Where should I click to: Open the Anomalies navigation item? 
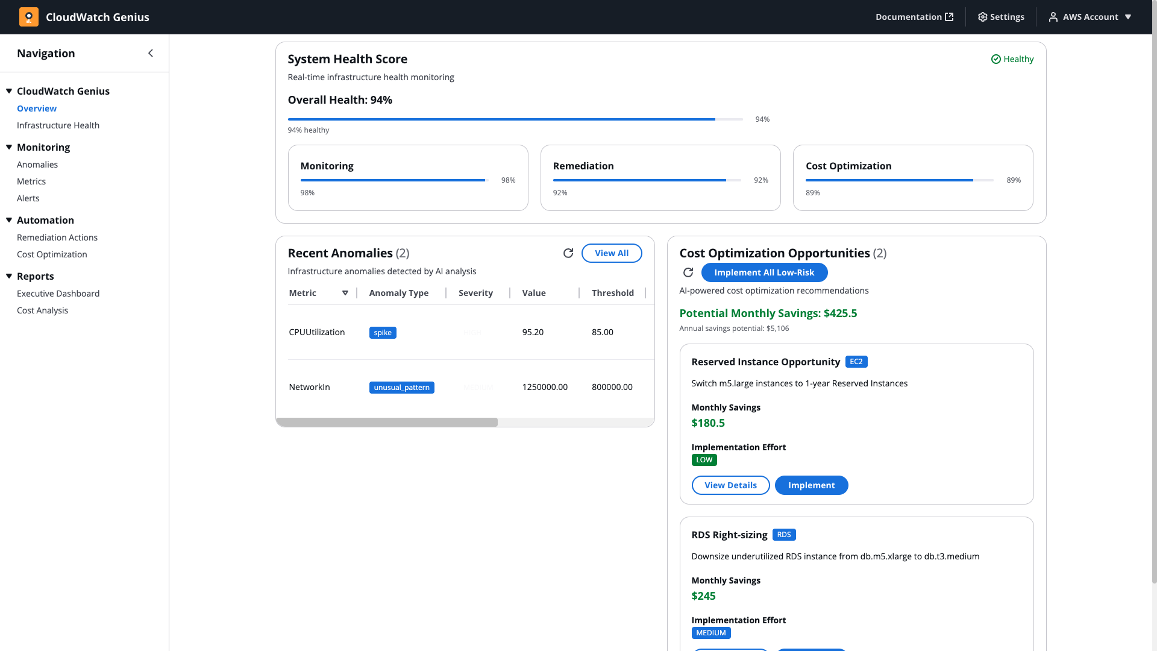pyautogui.click(x=37, y=165)
